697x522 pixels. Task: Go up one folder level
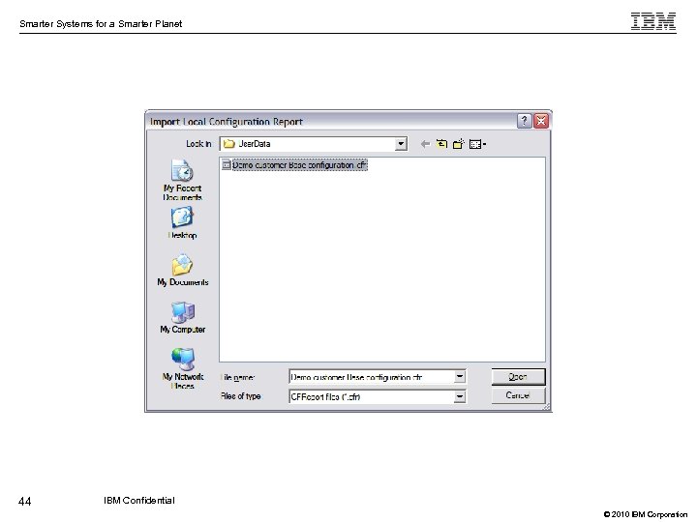[441, 144]
